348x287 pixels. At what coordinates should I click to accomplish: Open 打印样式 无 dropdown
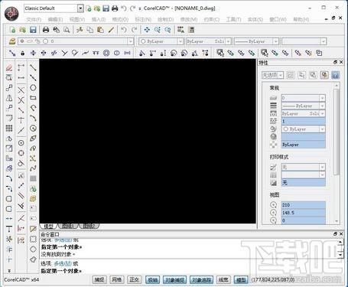pos(322,167)
